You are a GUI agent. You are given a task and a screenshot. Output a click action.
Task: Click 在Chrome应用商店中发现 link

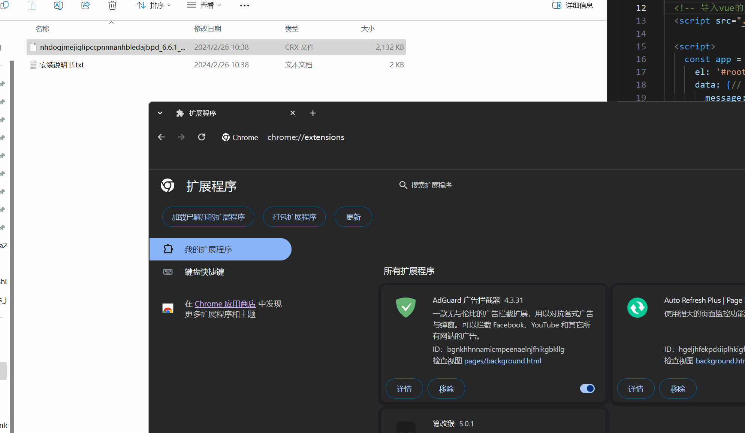coord(224,304)
